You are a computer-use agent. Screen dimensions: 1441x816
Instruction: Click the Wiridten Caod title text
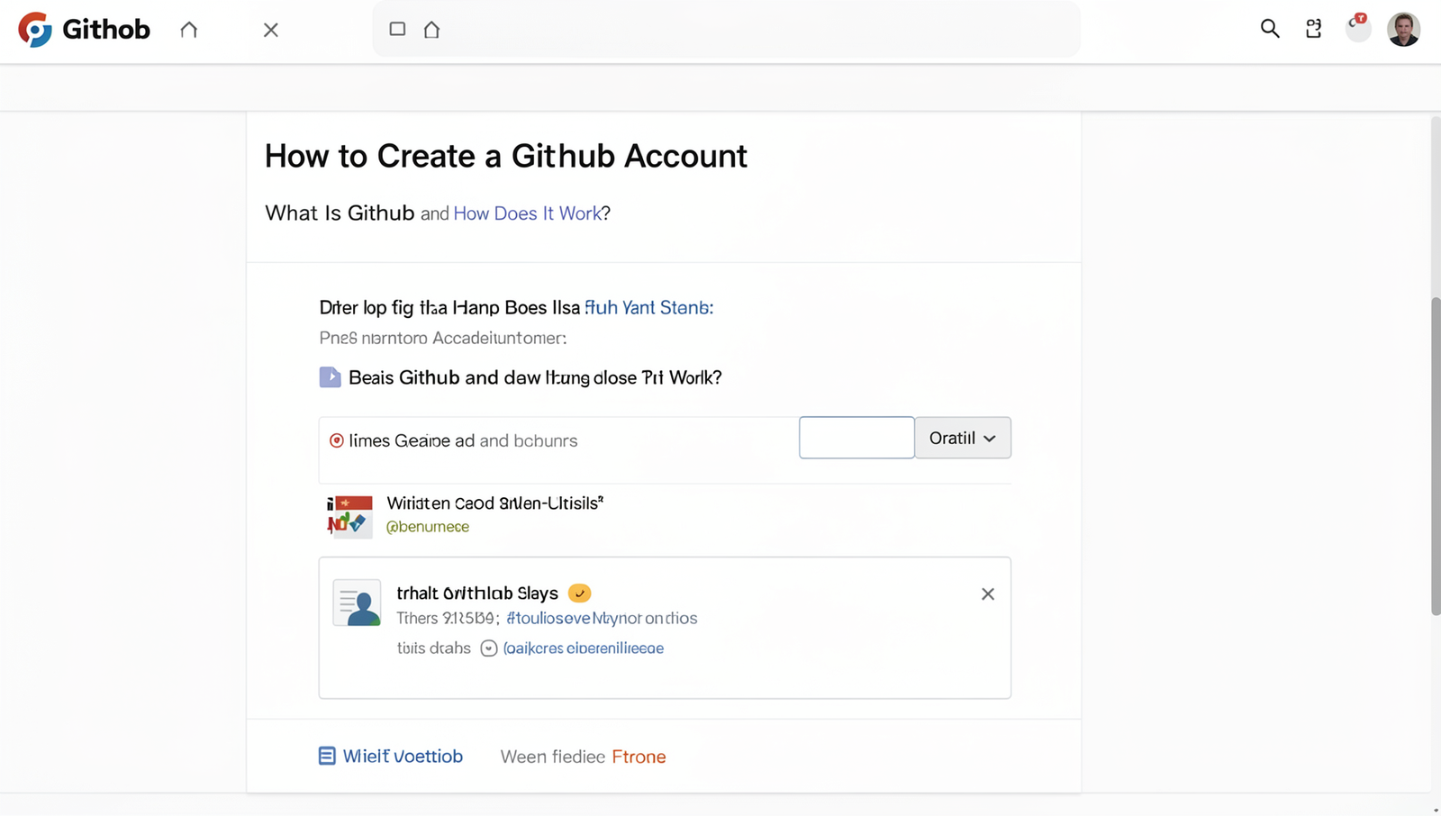494,503
